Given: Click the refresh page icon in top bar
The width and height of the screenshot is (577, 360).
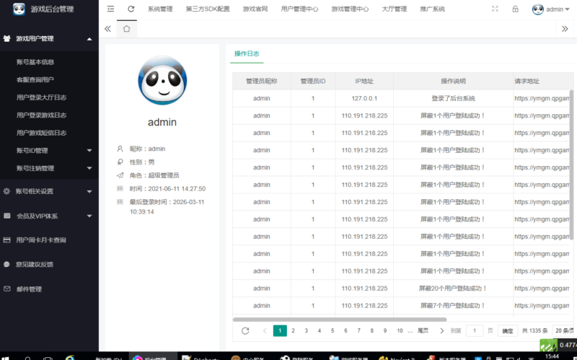Looking at the screenshot, I should coord(131,9).
